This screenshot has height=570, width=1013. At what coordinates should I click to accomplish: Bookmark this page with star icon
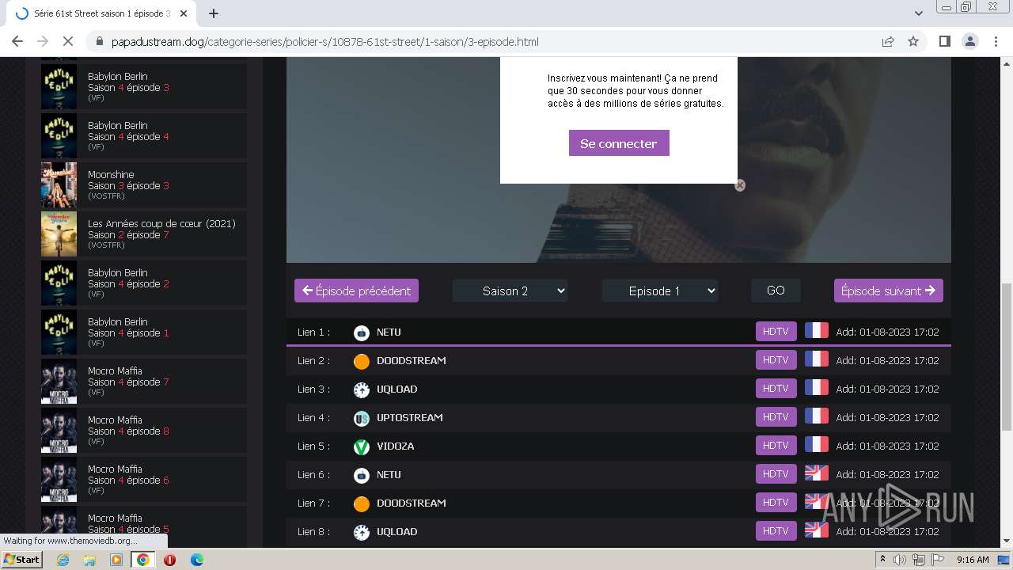click(x=913, y=41)
